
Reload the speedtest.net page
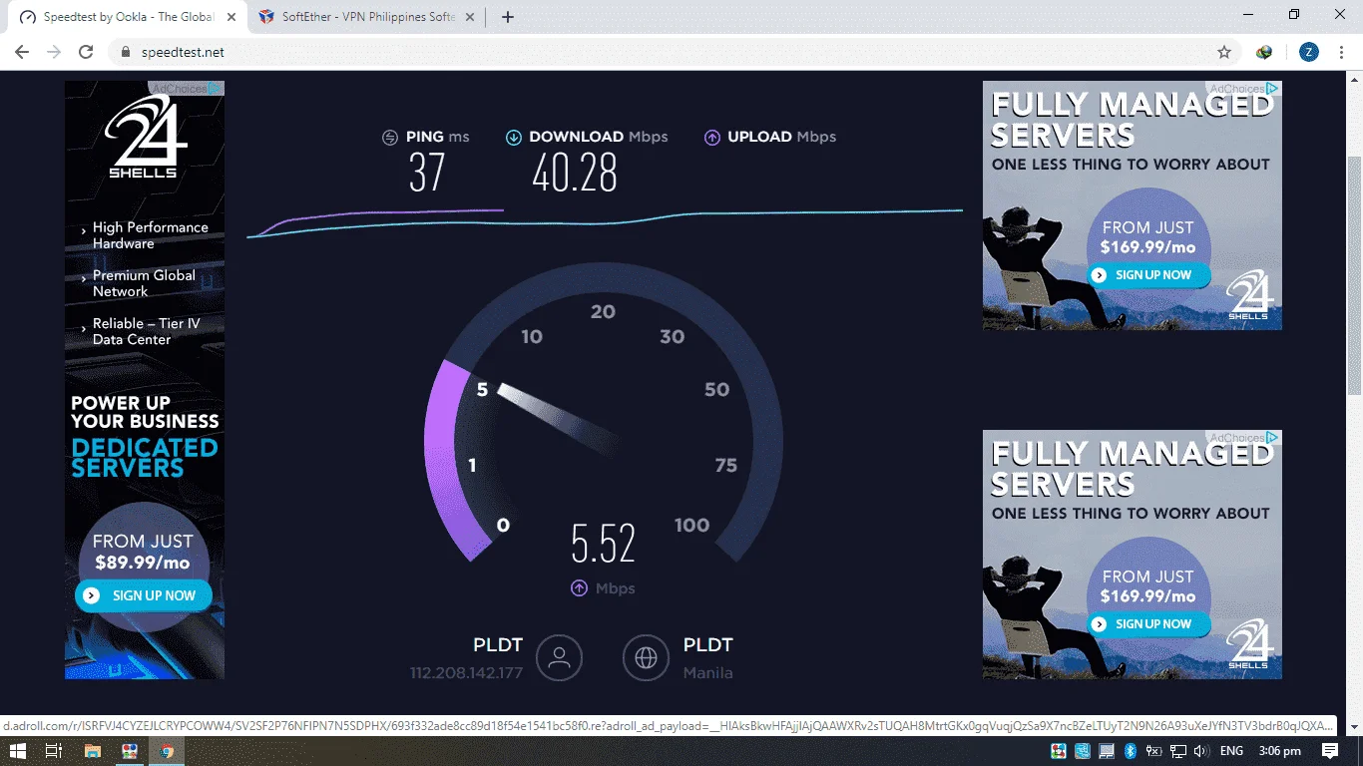86,52
